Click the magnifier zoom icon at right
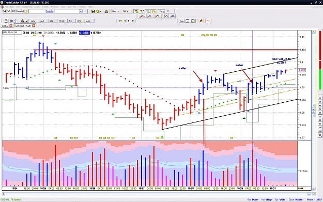Image resolution: width=323 pixels, height=202 pixels. pos(320,135)
